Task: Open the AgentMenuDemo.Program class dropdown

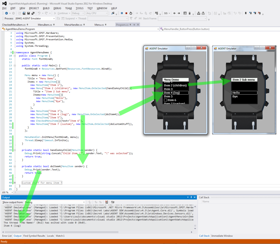Action: pos(80,29)
